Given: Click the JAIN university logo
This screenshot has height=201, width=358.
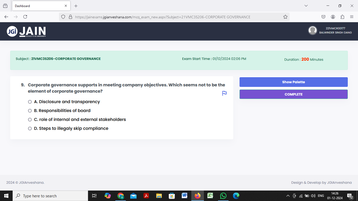Looking at the screenshot, I should 26,31.
